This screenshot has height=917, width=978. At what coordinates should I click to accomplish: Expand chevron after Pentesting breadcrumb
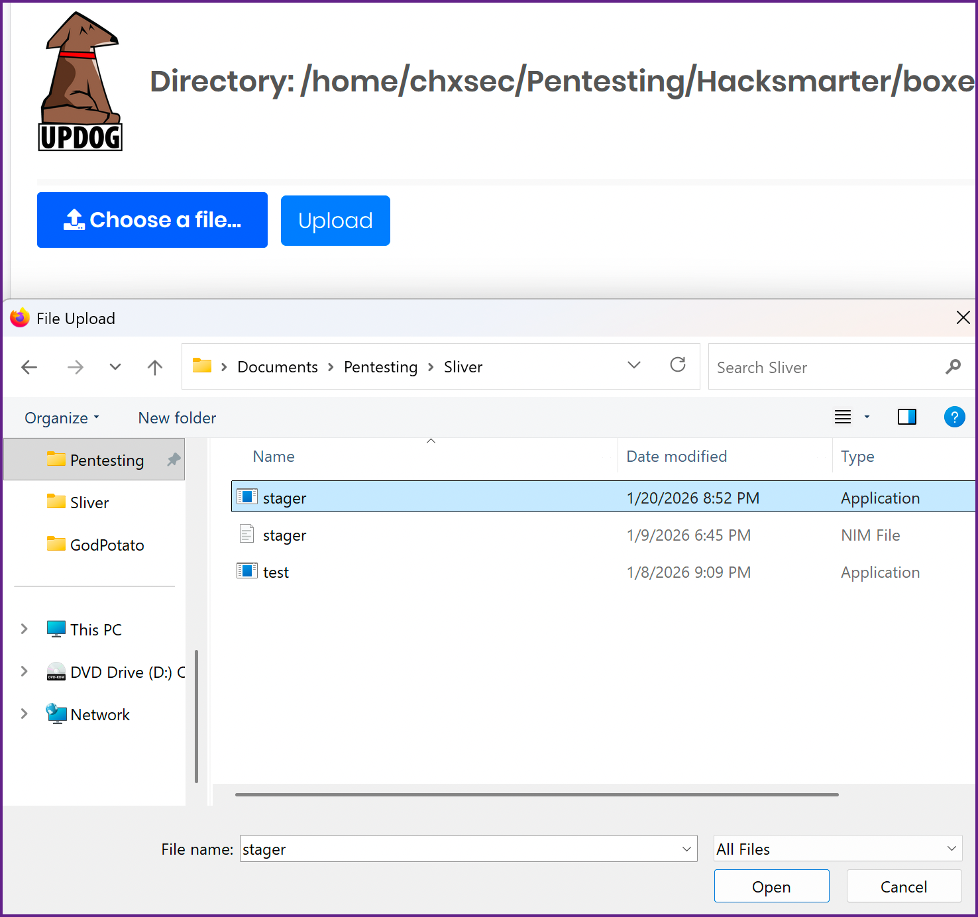pos(431,367)
